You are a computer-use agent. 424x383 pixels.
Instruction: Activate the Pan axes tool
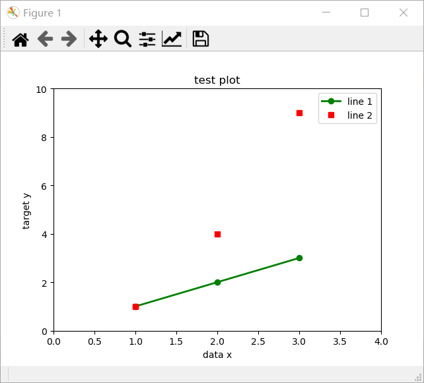click(98, 39)
